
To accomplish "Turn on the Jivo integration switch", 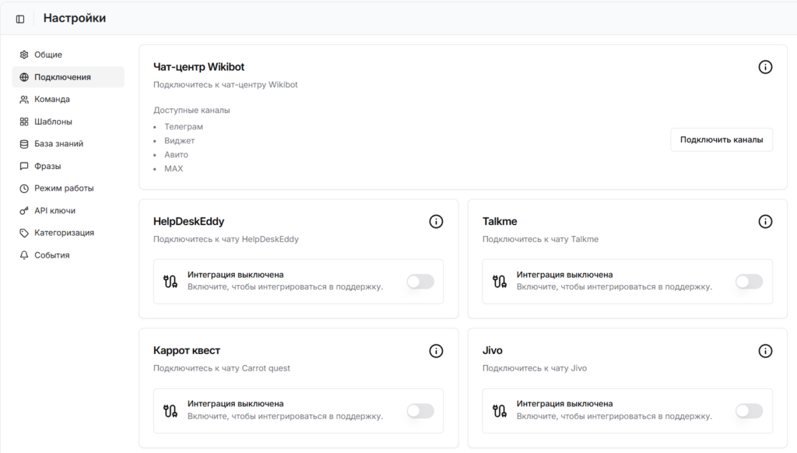I will click(x=750, y=411).
